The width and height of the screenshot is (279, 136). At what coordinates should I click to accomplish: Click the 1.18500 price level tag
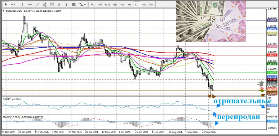click(272, 33)
